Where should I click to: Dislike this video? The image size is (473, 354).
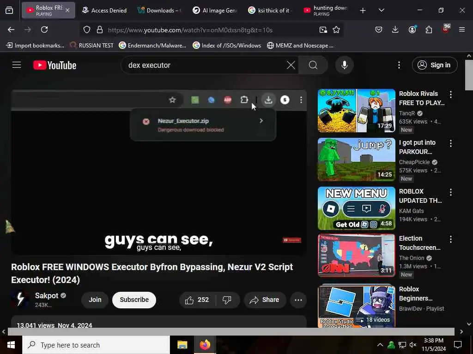pos(227,300)
